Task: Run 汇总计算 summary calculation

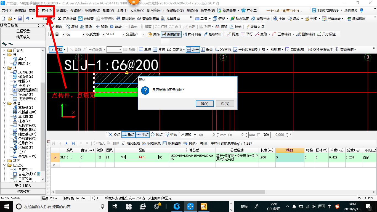Action: [x=67, y=18]
